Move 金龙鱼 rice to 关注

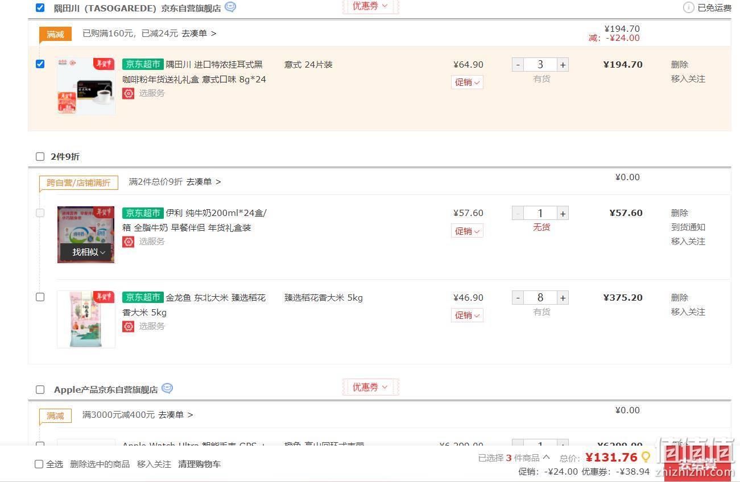coord(688,312)
